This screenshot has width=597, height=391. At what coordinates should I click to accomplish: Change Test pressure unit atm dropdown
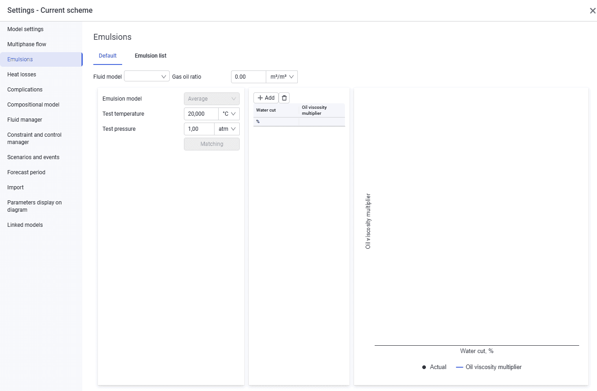point(227,129)
